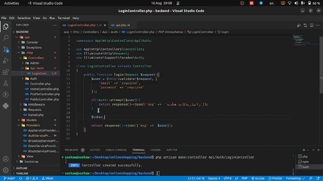323x181 pixels.
Task: Click the editor minimap
Action: (306, 40)
